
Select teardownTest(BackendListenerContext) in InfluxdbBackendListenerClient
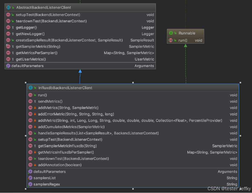(133, 159)
